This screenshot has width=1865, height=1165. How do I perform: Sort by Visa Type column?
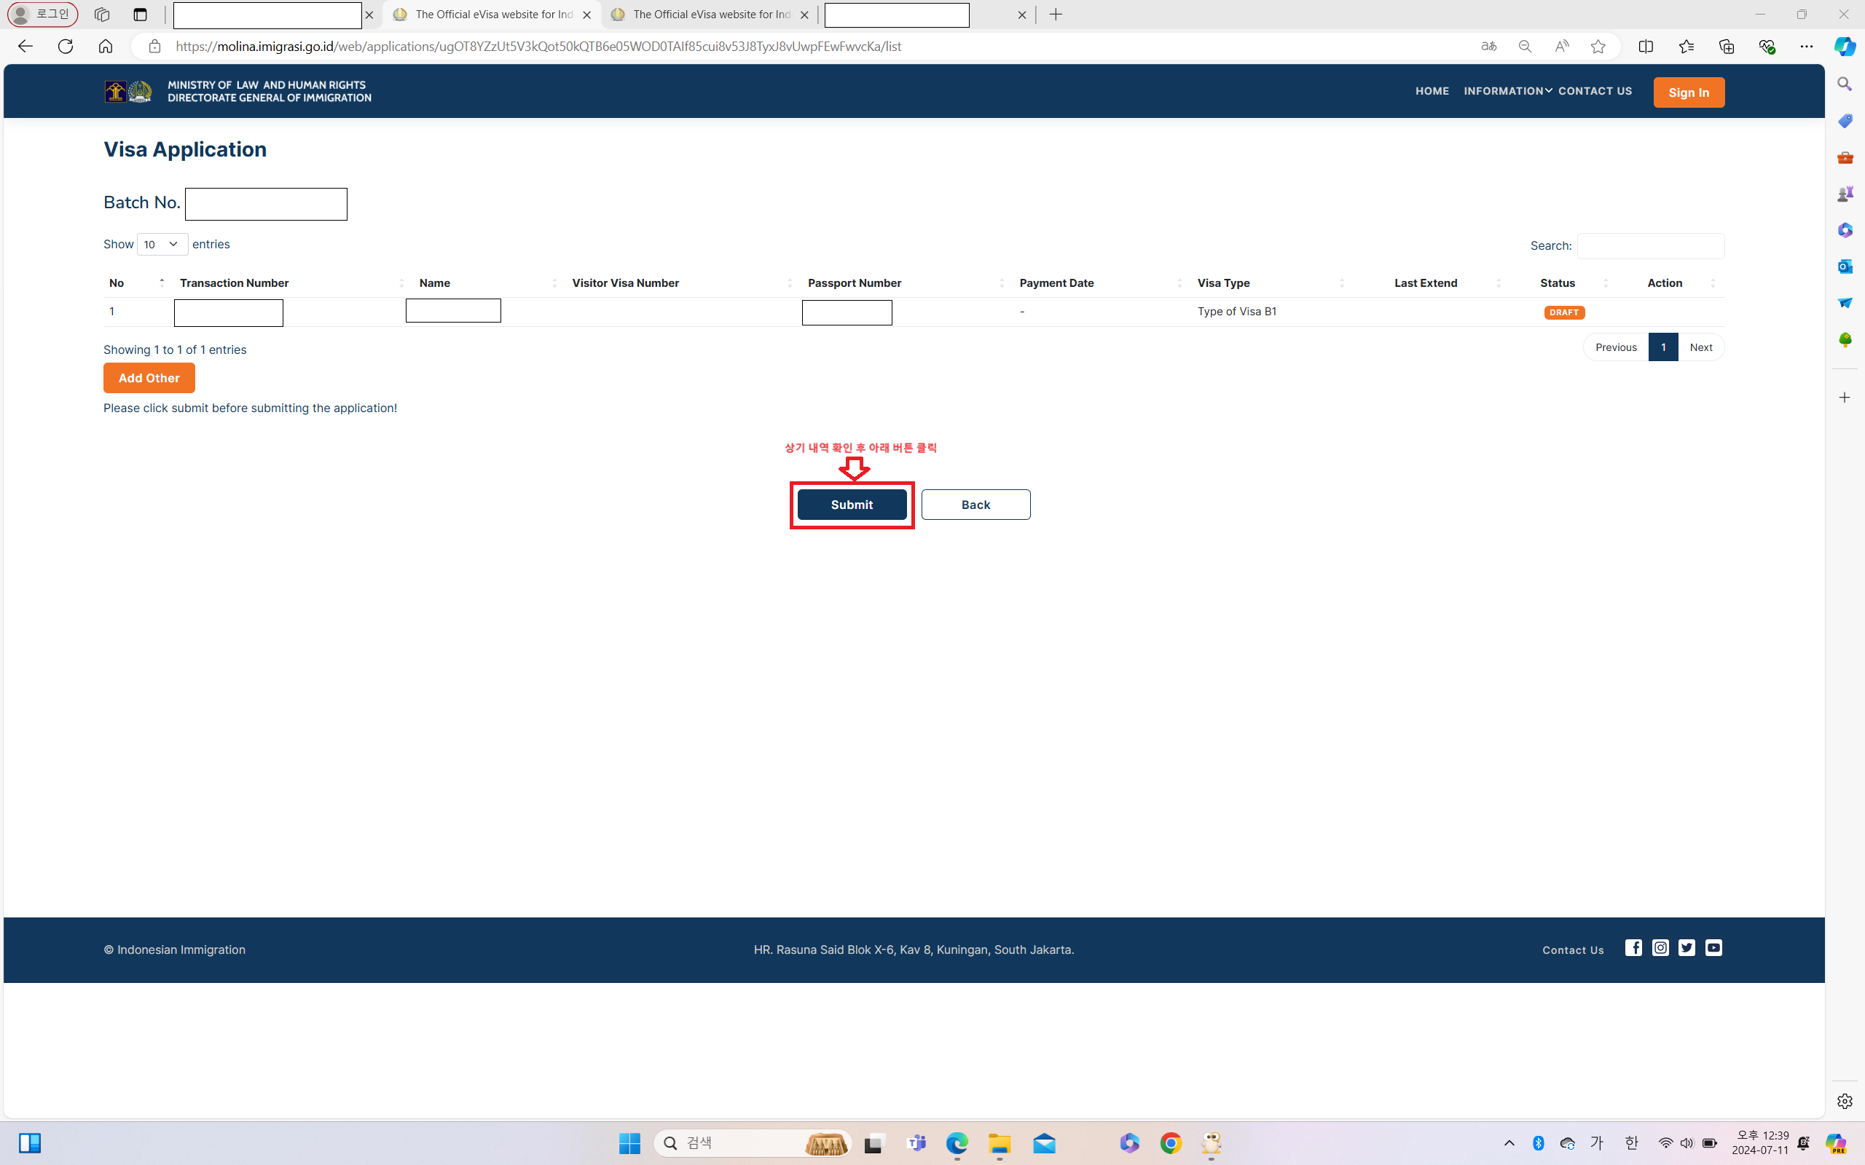coord(1270,283)
